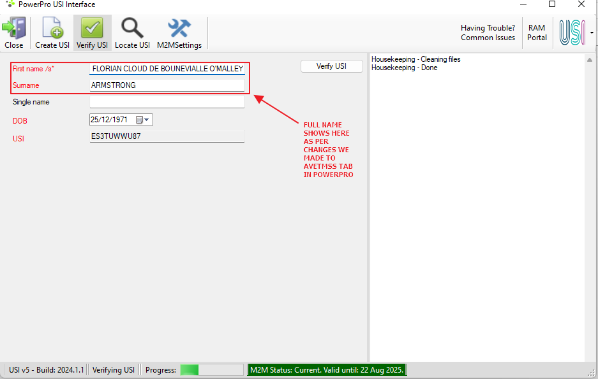The width and height of the screenshot is (598, 379).
Task: Select the Verify USI toolbar icon
Action: (93, 32)
